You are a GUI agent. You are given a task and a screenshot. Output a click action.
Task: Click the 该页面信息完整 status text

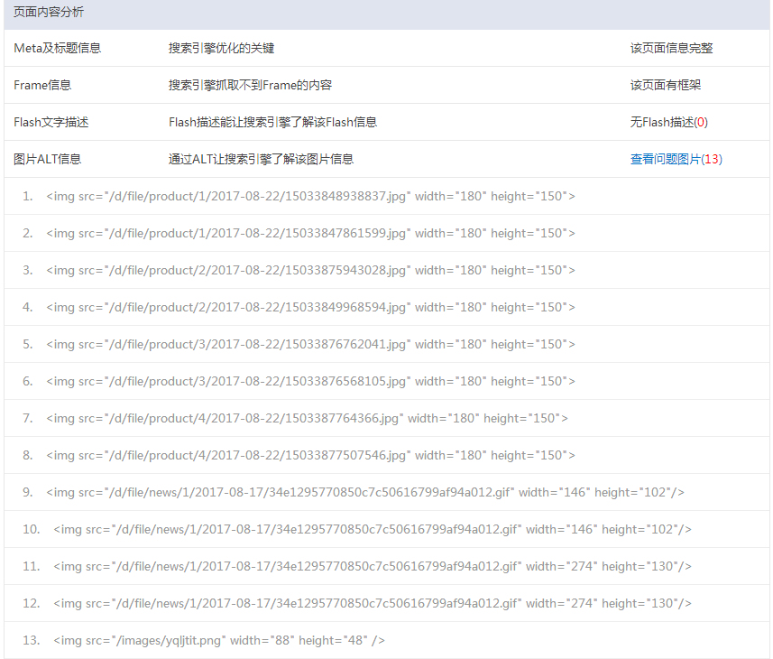671,48
